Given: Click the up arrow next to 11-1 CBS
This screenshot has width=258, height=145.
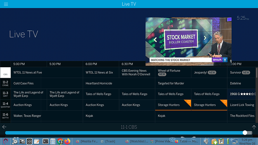Looking at the screenshot, I should point(254,127).
